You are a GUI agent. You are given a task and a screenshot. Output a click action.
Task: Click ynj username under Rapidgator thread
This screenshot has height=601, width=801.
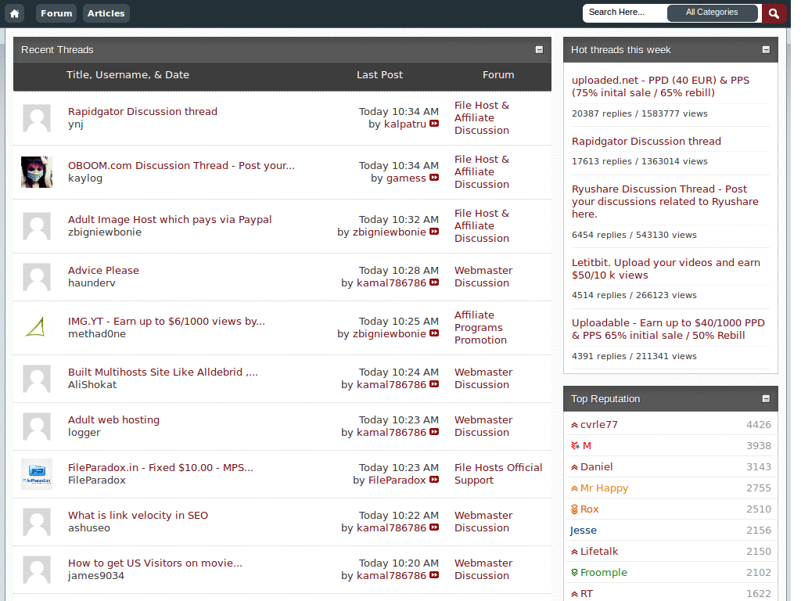[76, 124]
